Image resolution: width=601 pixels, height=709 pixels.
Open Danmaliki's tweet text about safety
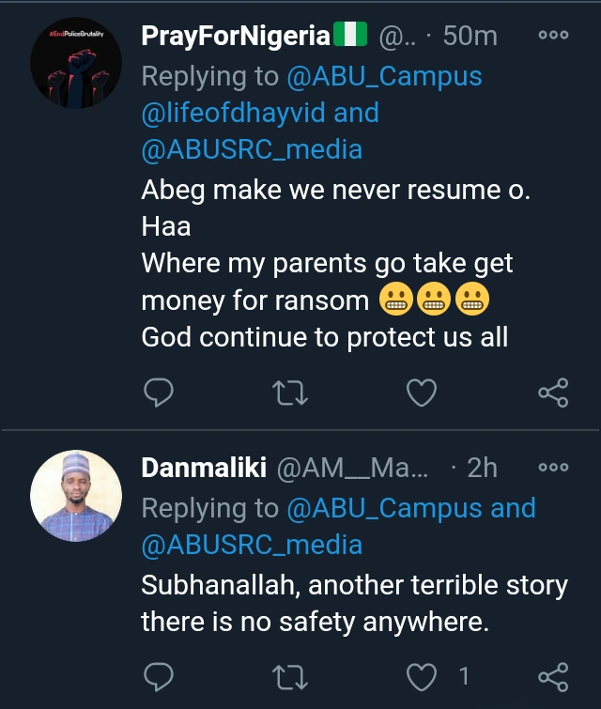[354, 603]
